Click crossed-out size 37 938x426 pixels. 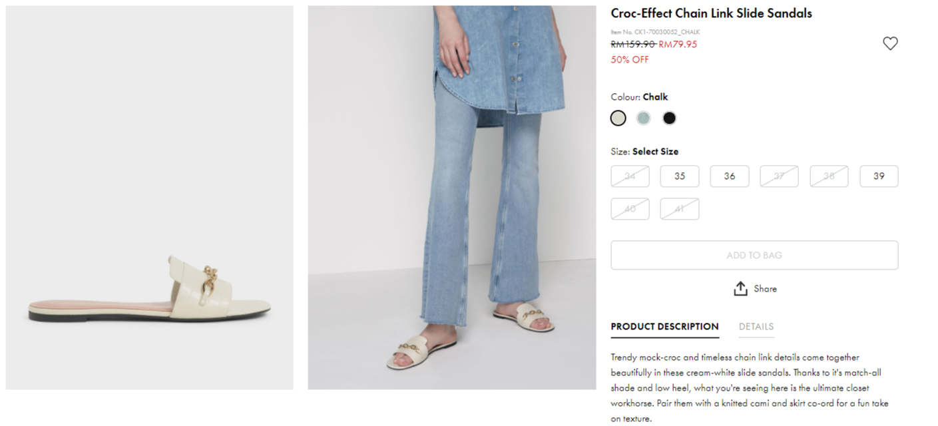(x=779, y=176)
